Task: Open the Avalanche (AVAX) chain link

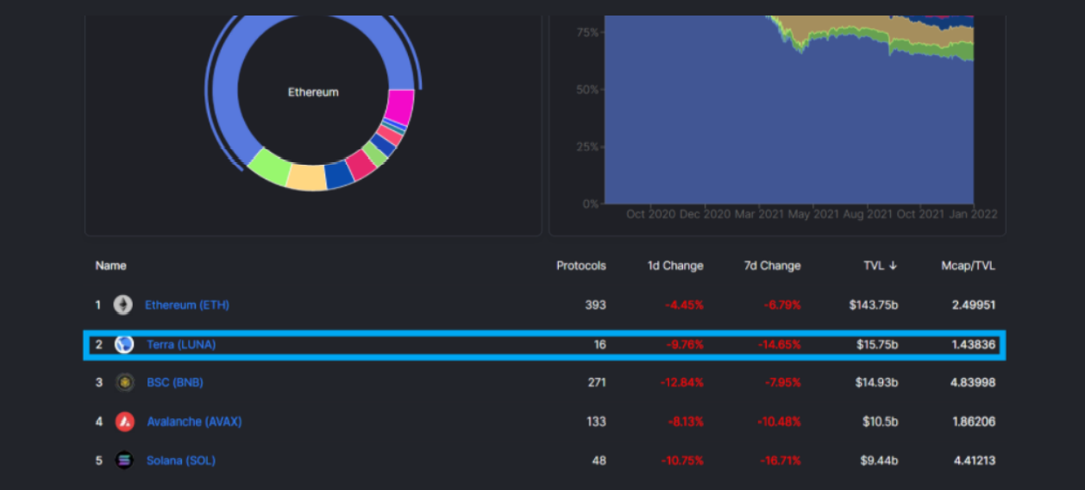Action: coord(194,422)
